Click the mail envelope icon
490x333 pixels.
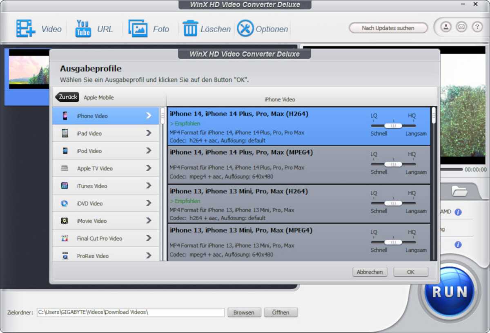(461, 27)
